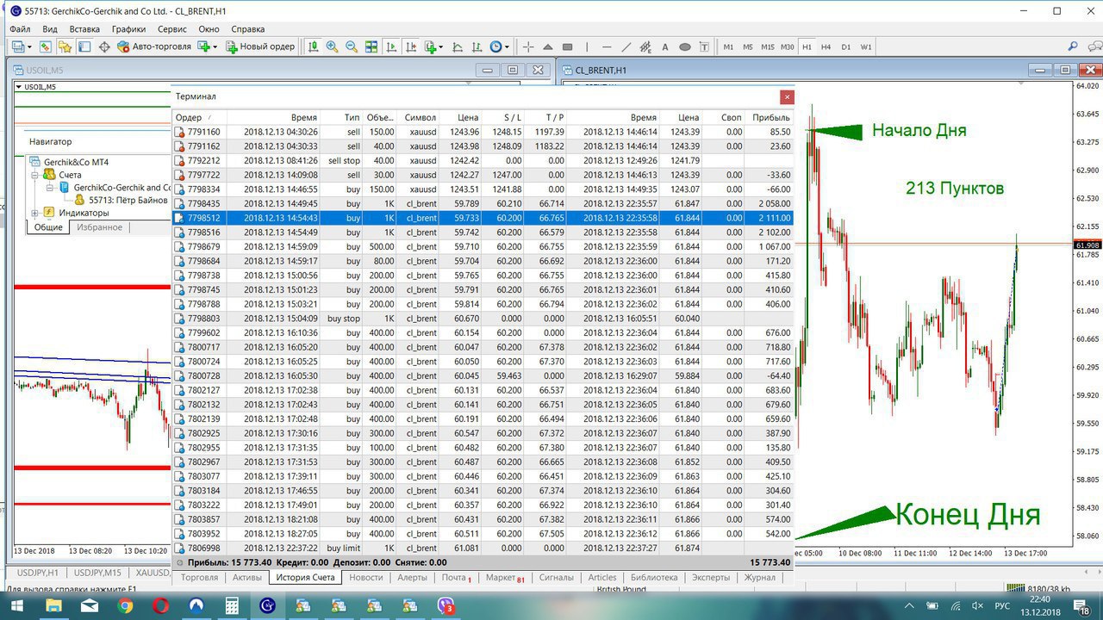Viewport: 1103px width, 620px height.
Task: Switch timeframe to W1
Action: click(866, 46)
